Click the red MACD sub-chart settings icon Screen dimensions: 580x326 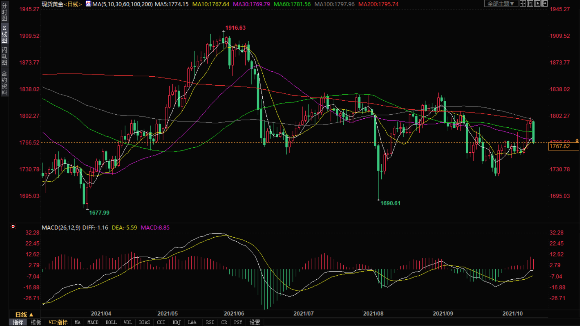click(13, 227)
